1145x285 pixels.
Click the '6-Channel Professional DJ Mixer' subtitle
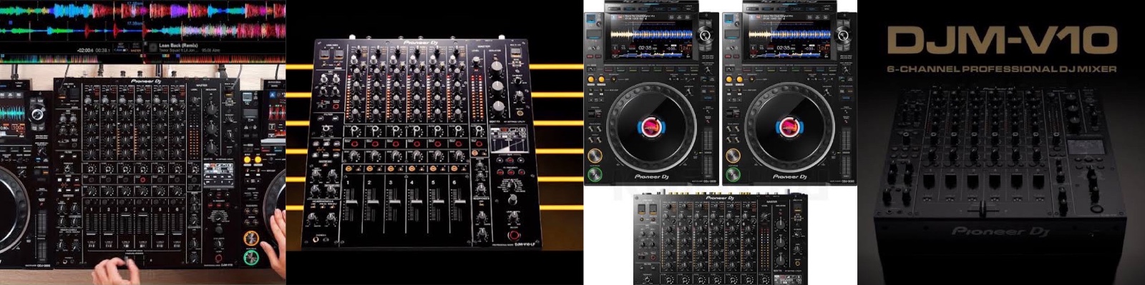(x=1000, y=69)
